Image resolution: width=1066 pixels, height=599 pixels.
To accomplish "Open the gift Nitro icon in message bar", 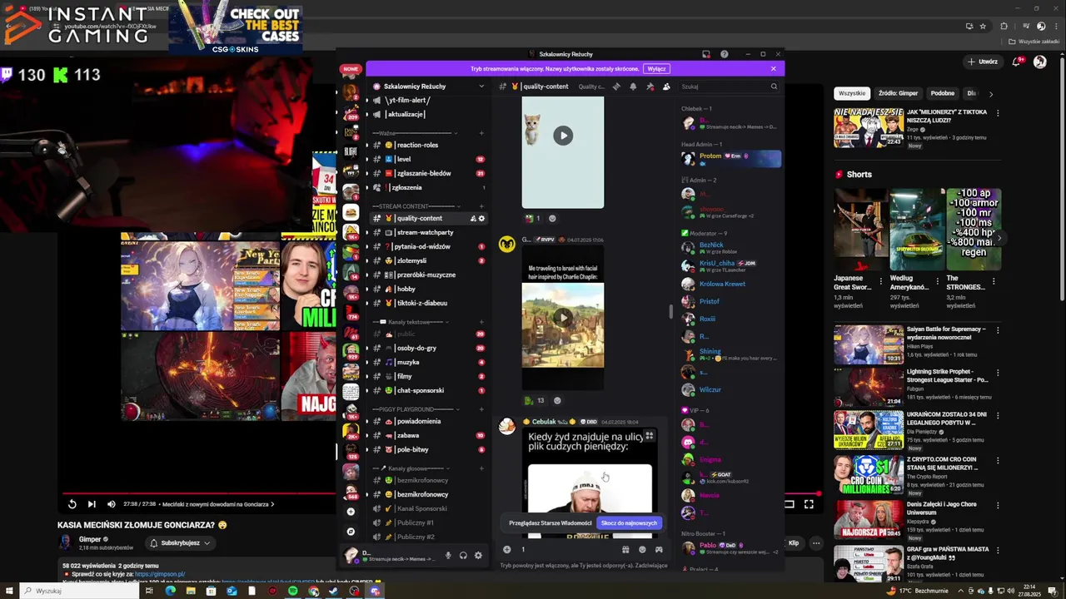I will click(625, 549).
